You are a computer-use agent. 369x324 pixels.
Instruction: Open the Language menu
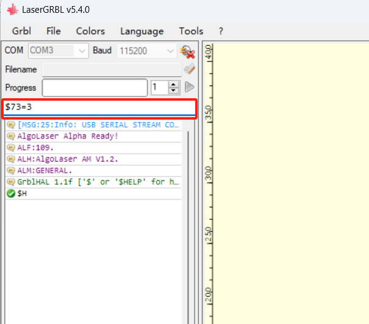142,31
